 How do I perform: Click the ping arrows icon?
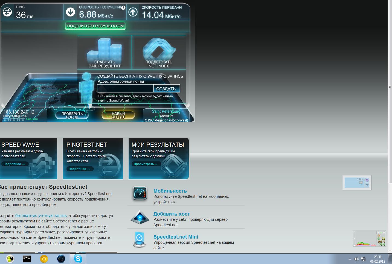7,12
